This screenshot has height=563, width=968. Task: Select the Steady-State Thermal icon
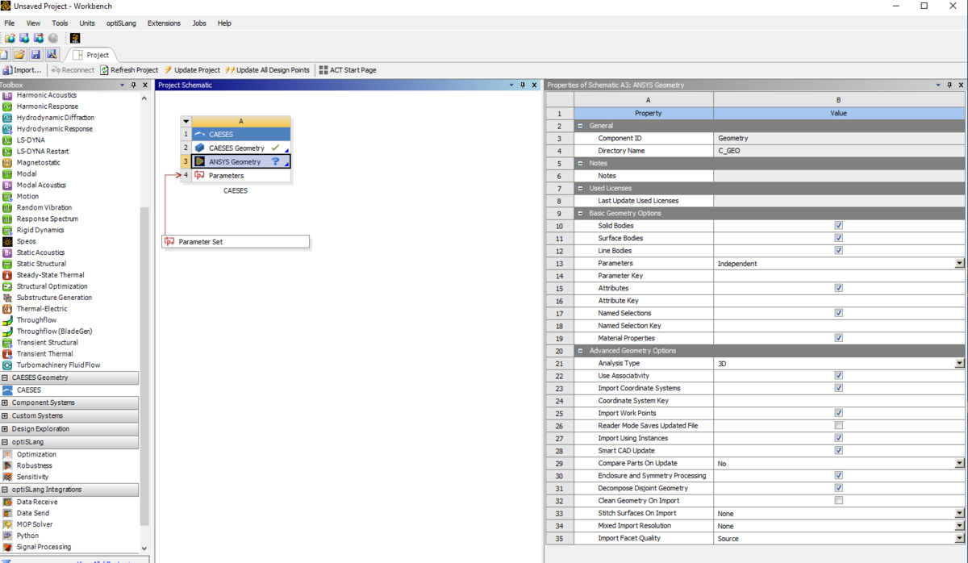[x=7, y=275]
